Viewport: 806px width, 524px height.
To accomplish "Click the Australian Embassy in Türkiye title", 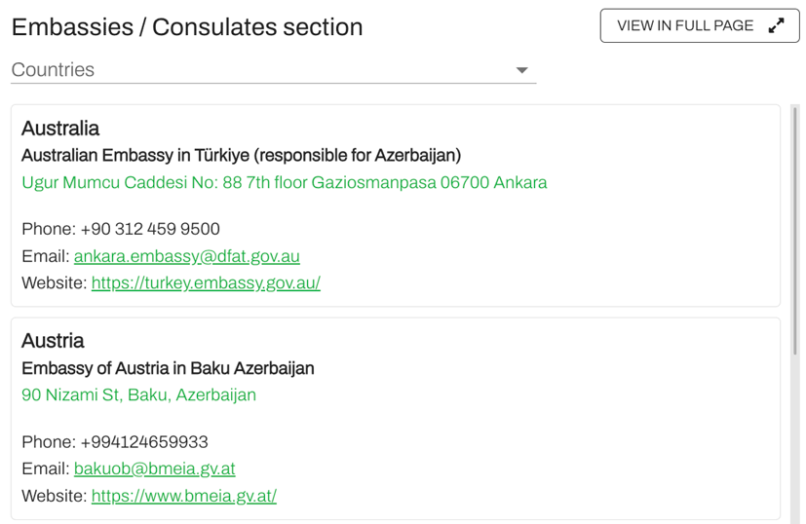I will (241, 155).
